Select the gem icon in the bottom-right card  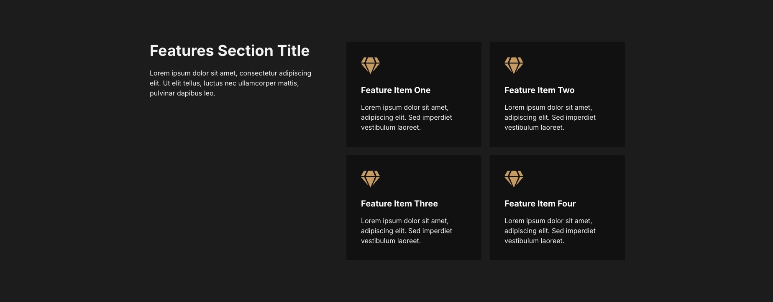tap(514, 179)
